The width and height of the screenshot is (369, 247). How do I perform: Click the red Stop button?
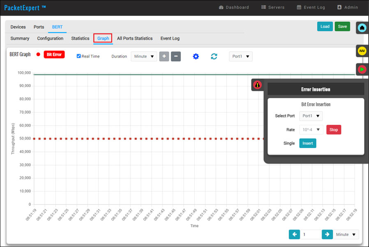coord(334,130)
